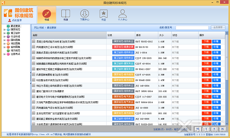Click the red 国家规范 category tag for GB 50176-93
The width and height of the screenshot is (230, 138).
click(123, 47)
